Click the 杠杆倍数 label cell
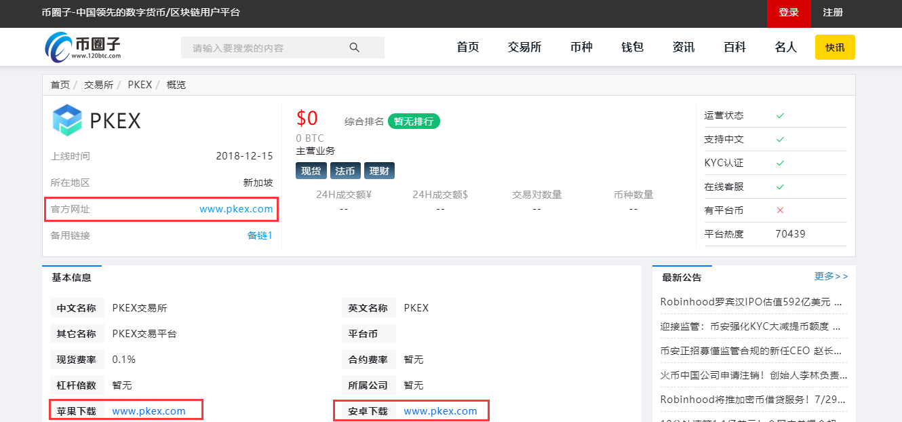The image size is (902, 422). pyautogui.click(x=77, y=385)
